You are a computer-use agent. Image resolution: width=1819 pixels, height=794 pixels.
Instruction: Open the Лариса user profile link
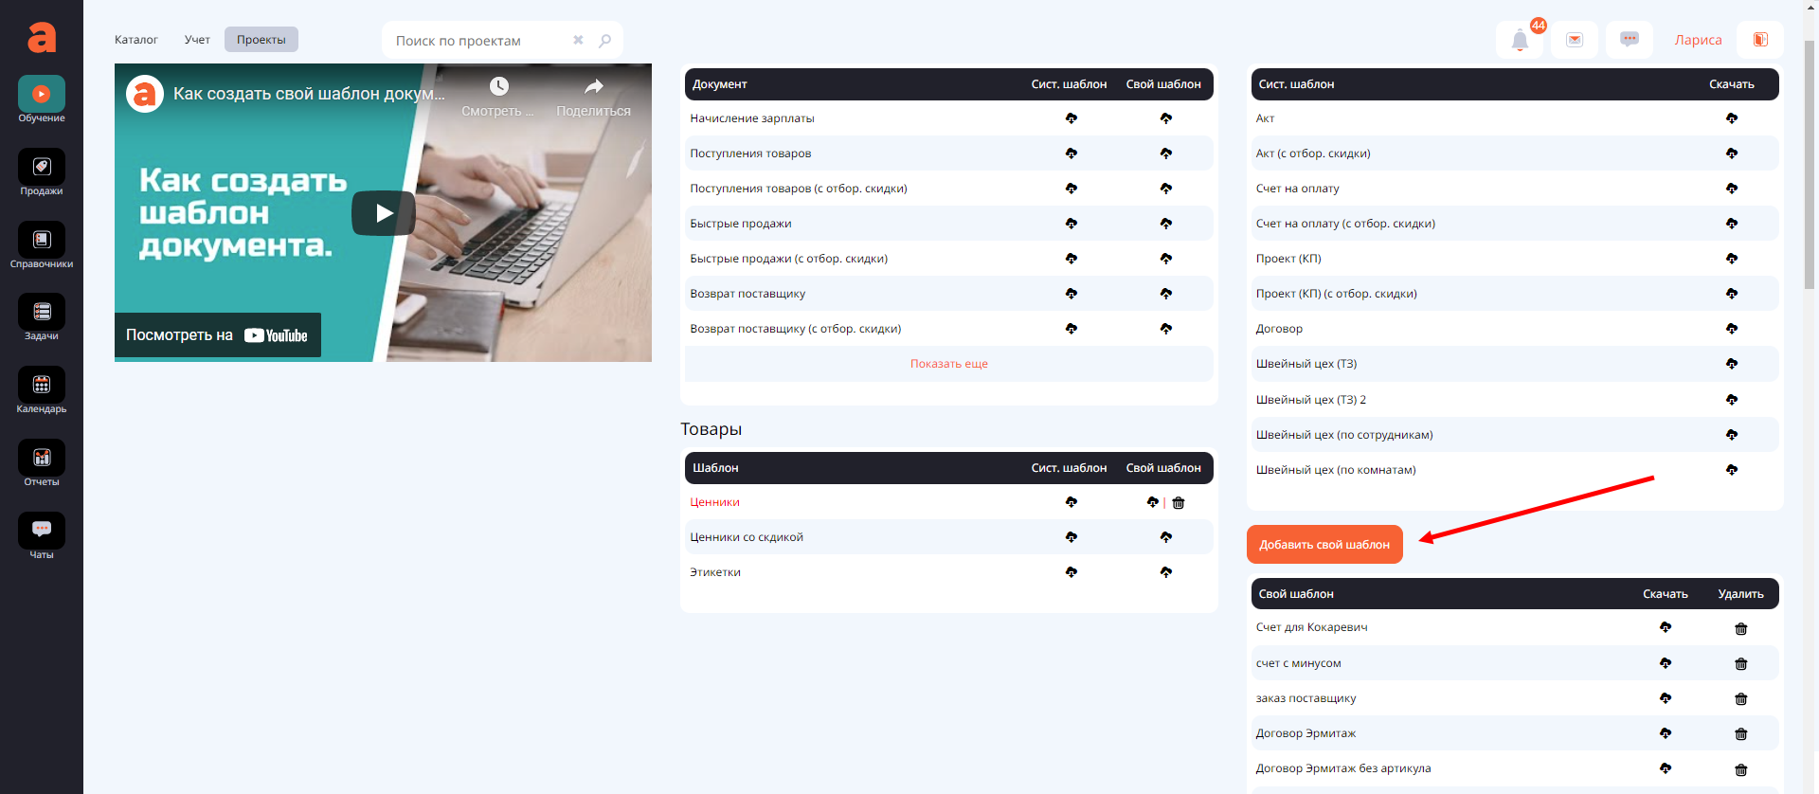1698,40
